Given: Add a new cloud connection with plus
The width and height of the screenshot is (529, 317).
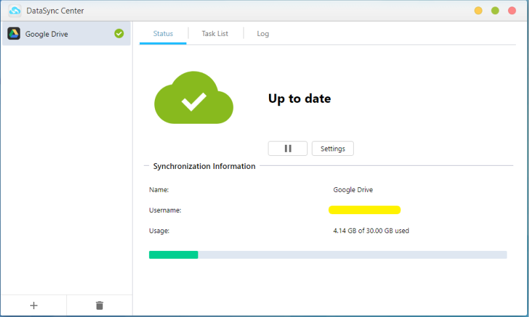Looking at the screenshot, I should [x=33, y=306].
